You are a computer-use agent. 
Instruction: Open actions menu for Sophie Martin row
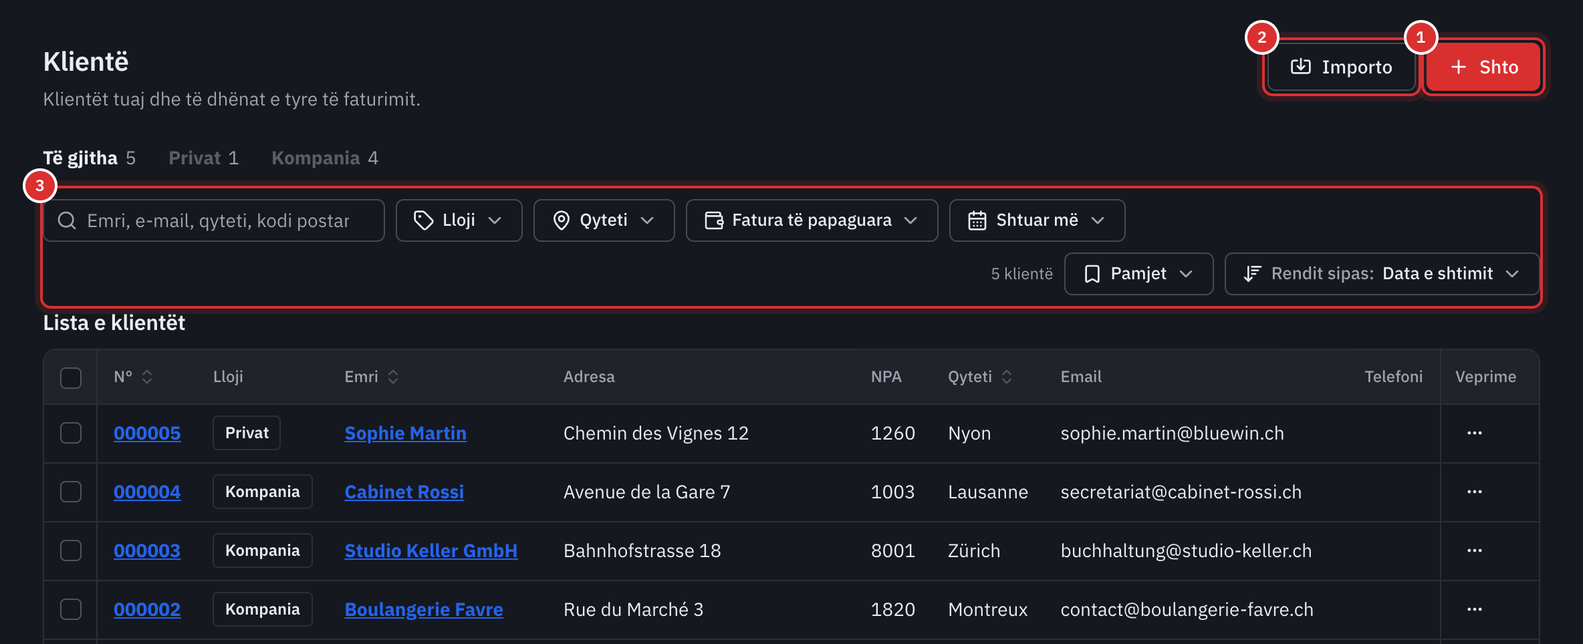tap(1474, 433)
